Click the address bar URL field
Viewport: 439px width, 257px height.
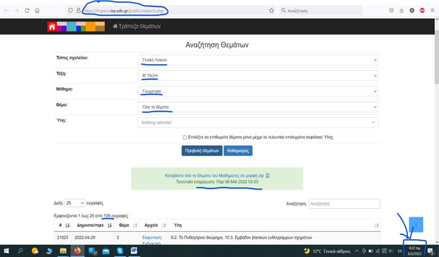[x=123, y=11]
